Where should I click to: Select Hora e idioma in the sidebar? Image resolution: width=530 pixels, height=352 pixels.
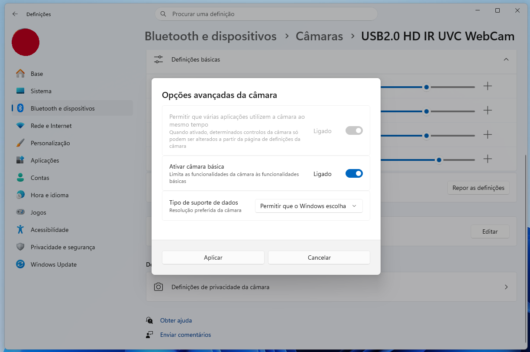pos(72,195)
